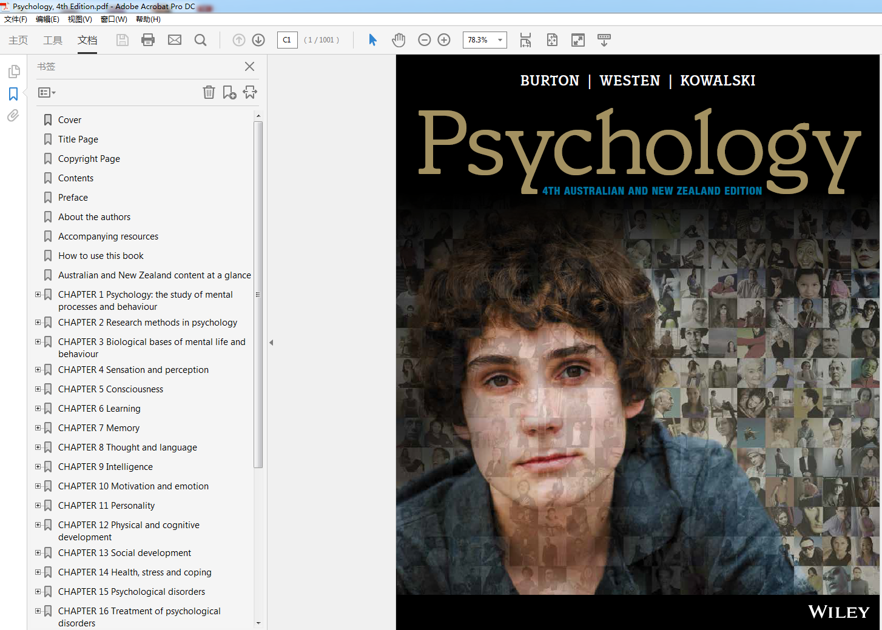
Task: Zoom out with minus icon
Action: pos(425,40)
